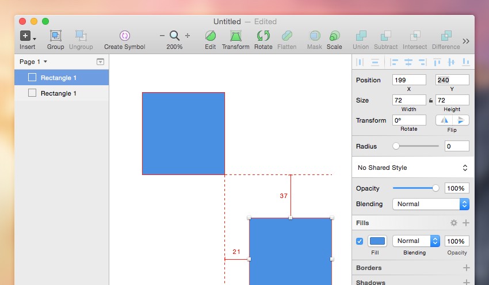This screenshot has height=285, width=489.
Task: Toggle the fill enabled checkbox
Action: tap(360, 241)
